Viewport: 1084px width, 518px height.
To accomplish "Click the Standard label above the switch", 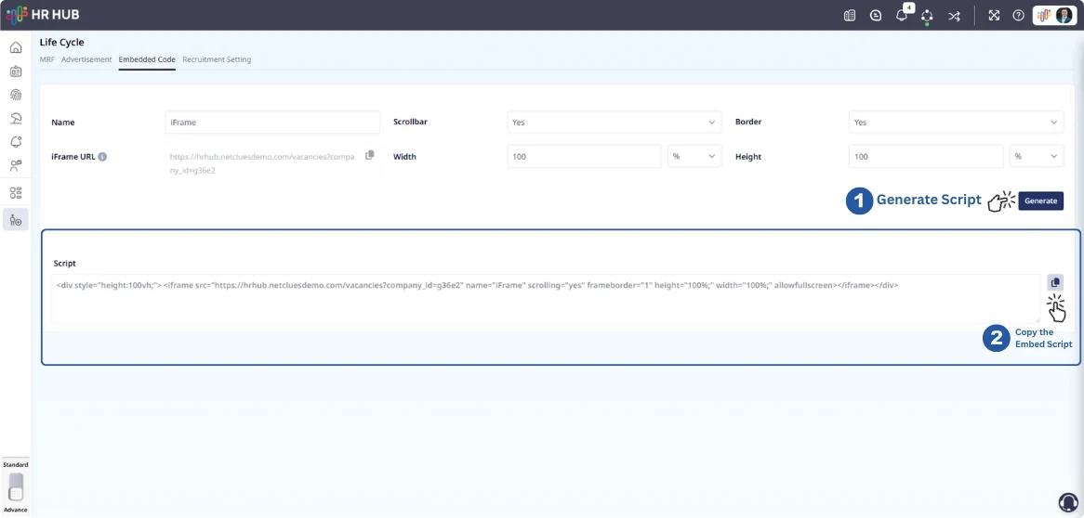I will tap(15, 465).
